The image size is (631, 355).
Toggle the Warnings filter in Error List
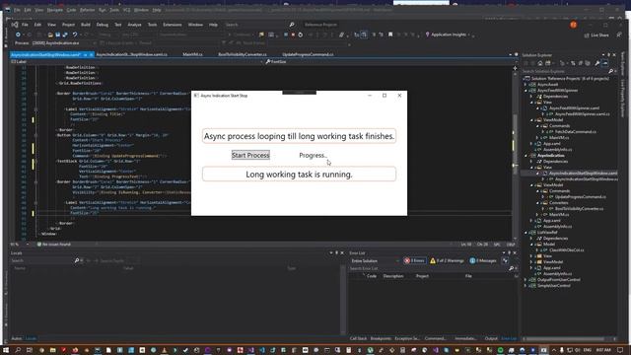pyautogui.click(x=447, y=260)
